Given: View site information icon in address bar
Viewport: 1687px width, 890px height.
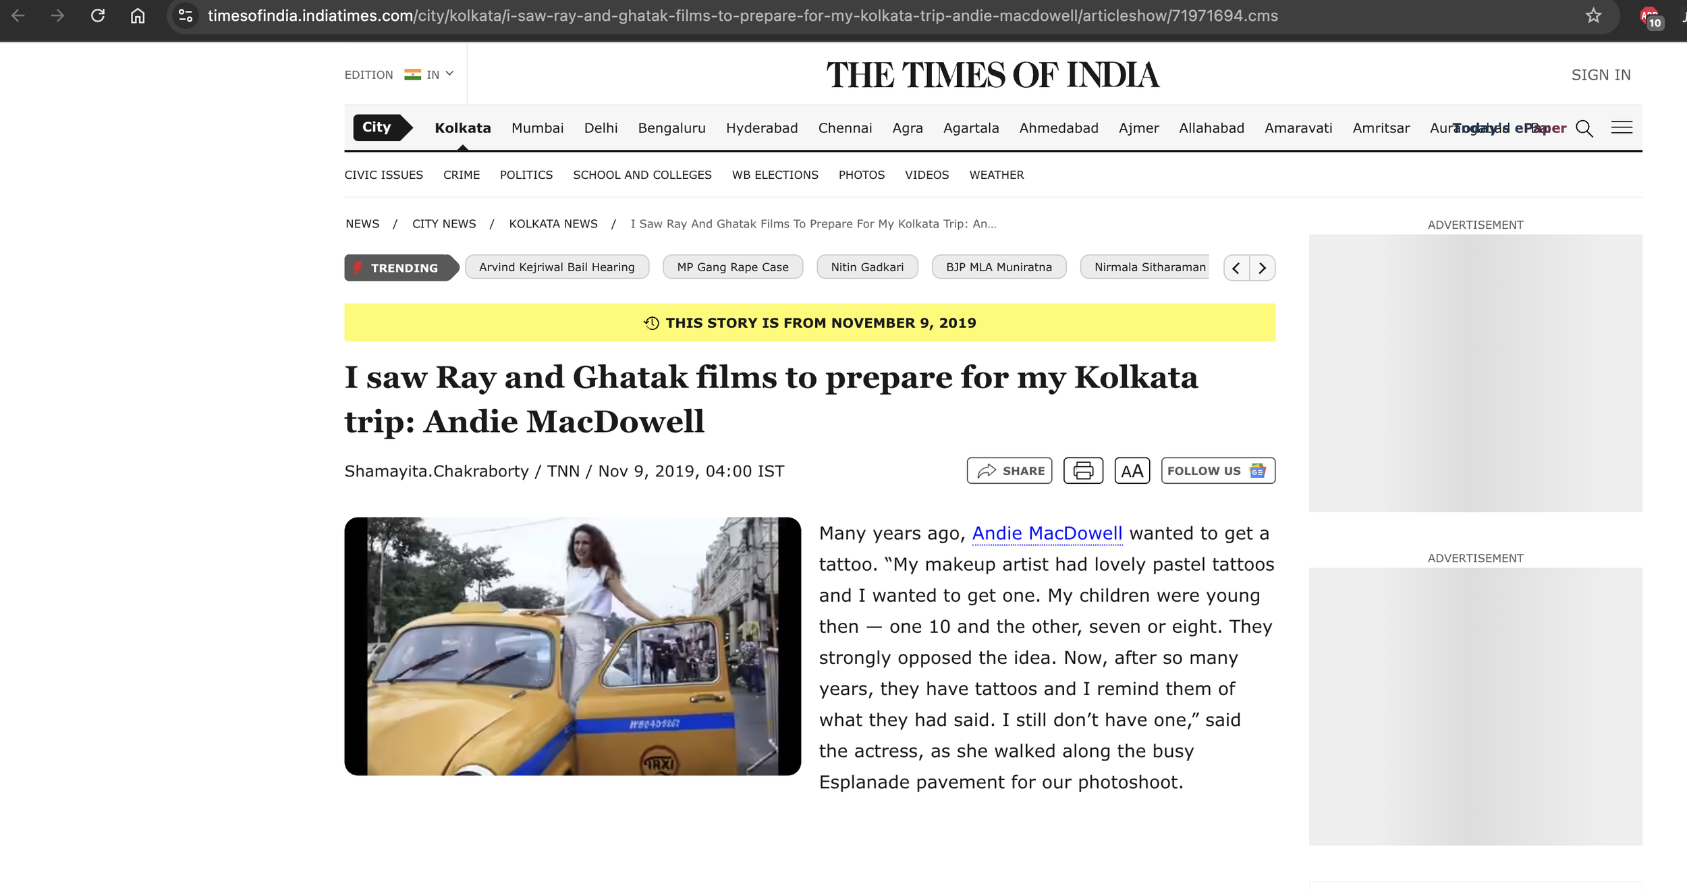Looking at the screenshot, I should point(186,16).
